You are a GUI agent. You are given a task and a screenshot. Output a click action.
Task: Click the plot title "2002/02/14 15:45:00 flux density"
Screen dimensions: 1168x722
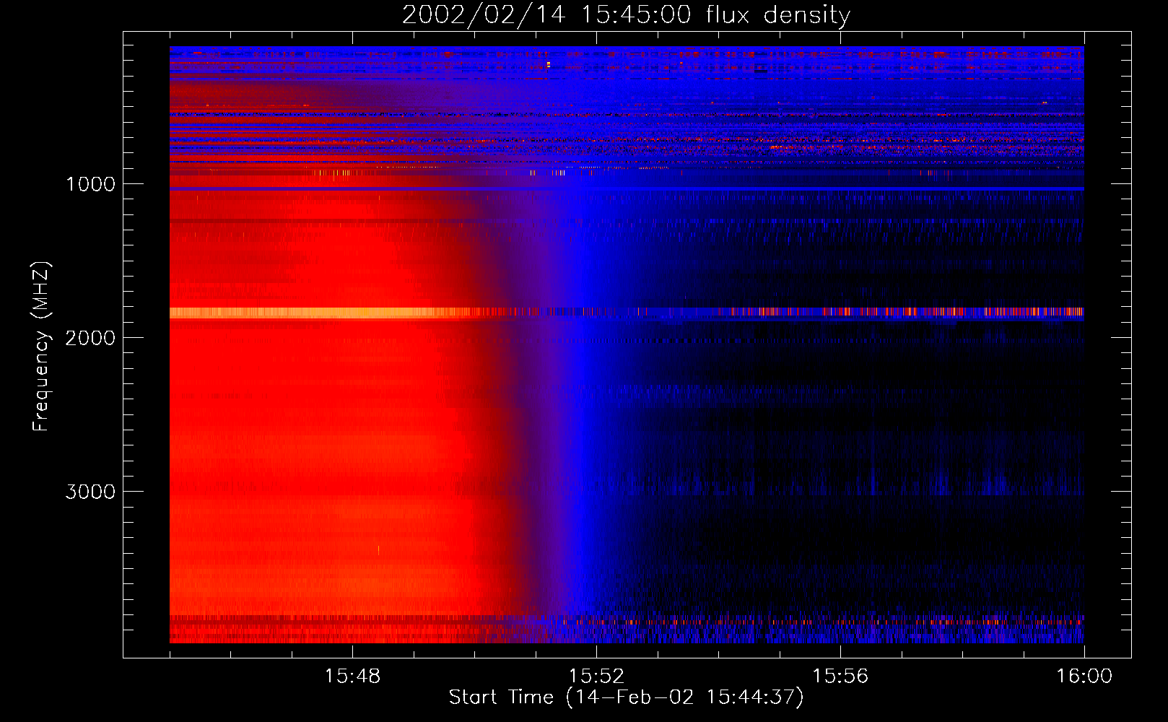tap(626, 14)
